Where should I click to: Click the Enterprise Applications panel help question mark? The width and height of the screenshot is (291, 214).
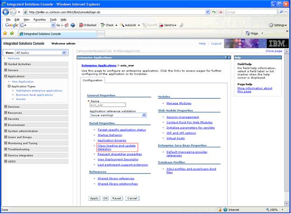(226, 58)
